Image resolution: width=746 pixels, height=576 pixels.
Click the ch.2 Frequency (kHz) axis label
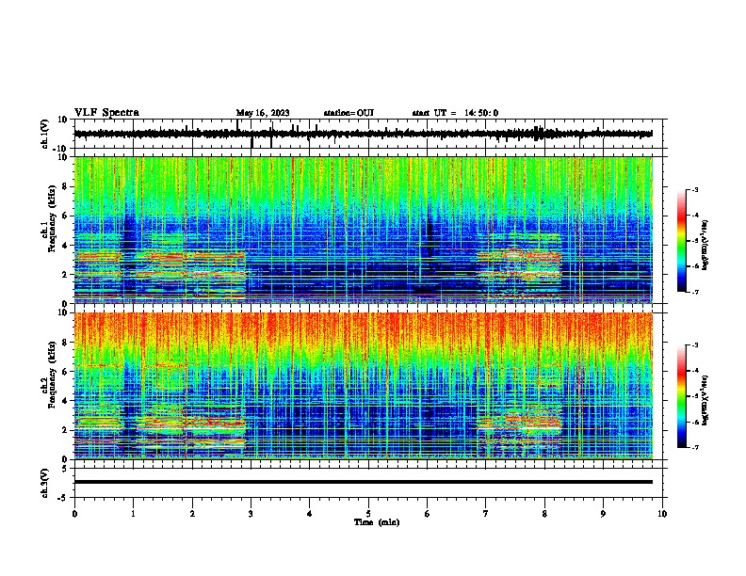[49, 375]
